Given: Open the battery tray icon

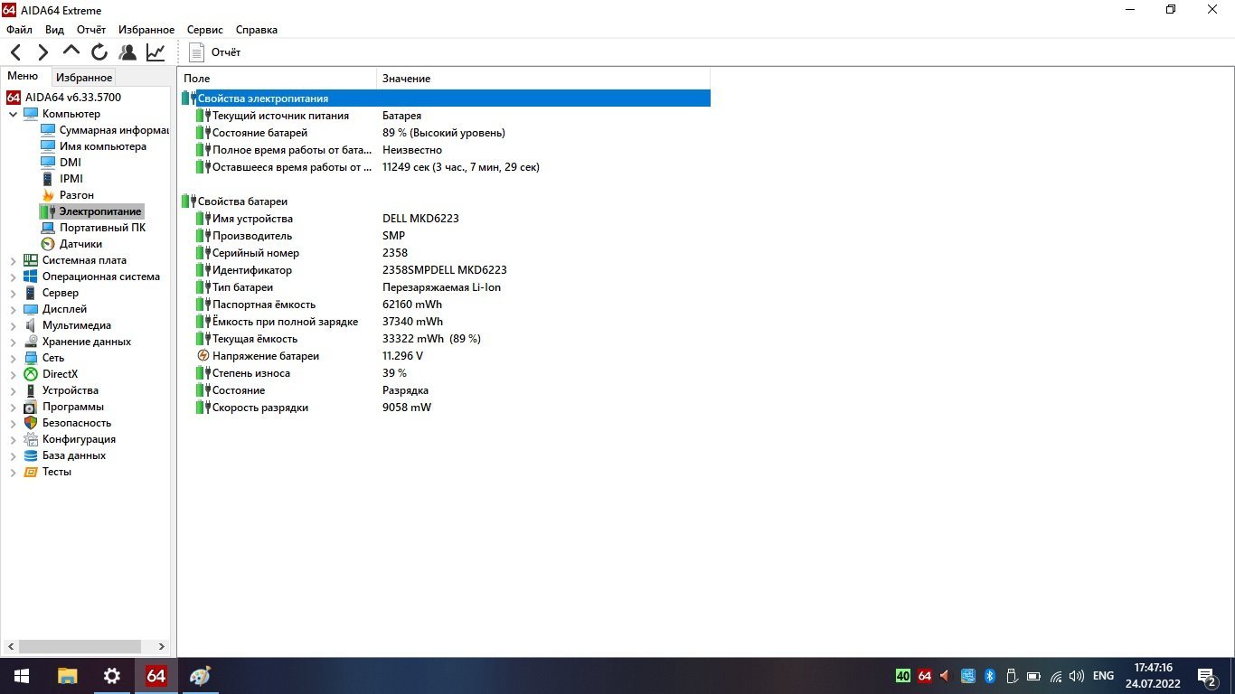Looking at the screenshot, I should tap(1033, 676).
